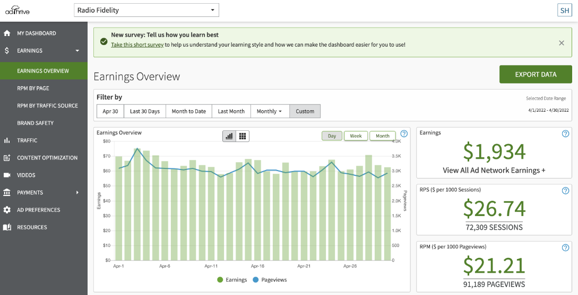Open the Traffic section
Viewport: 578px width, 295px height.
click(27, 140)
